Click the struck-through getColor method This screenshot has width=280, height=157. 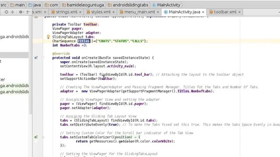pos(126,141)
